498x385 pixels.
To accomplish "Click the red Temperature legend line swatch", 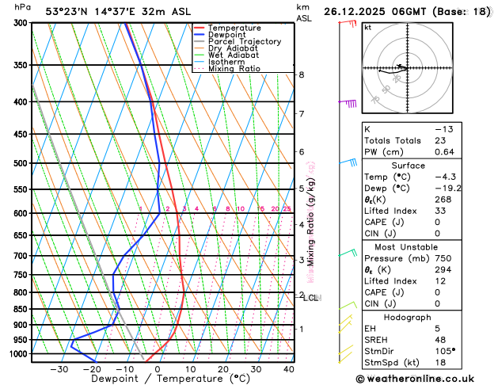I will point(200,28).
